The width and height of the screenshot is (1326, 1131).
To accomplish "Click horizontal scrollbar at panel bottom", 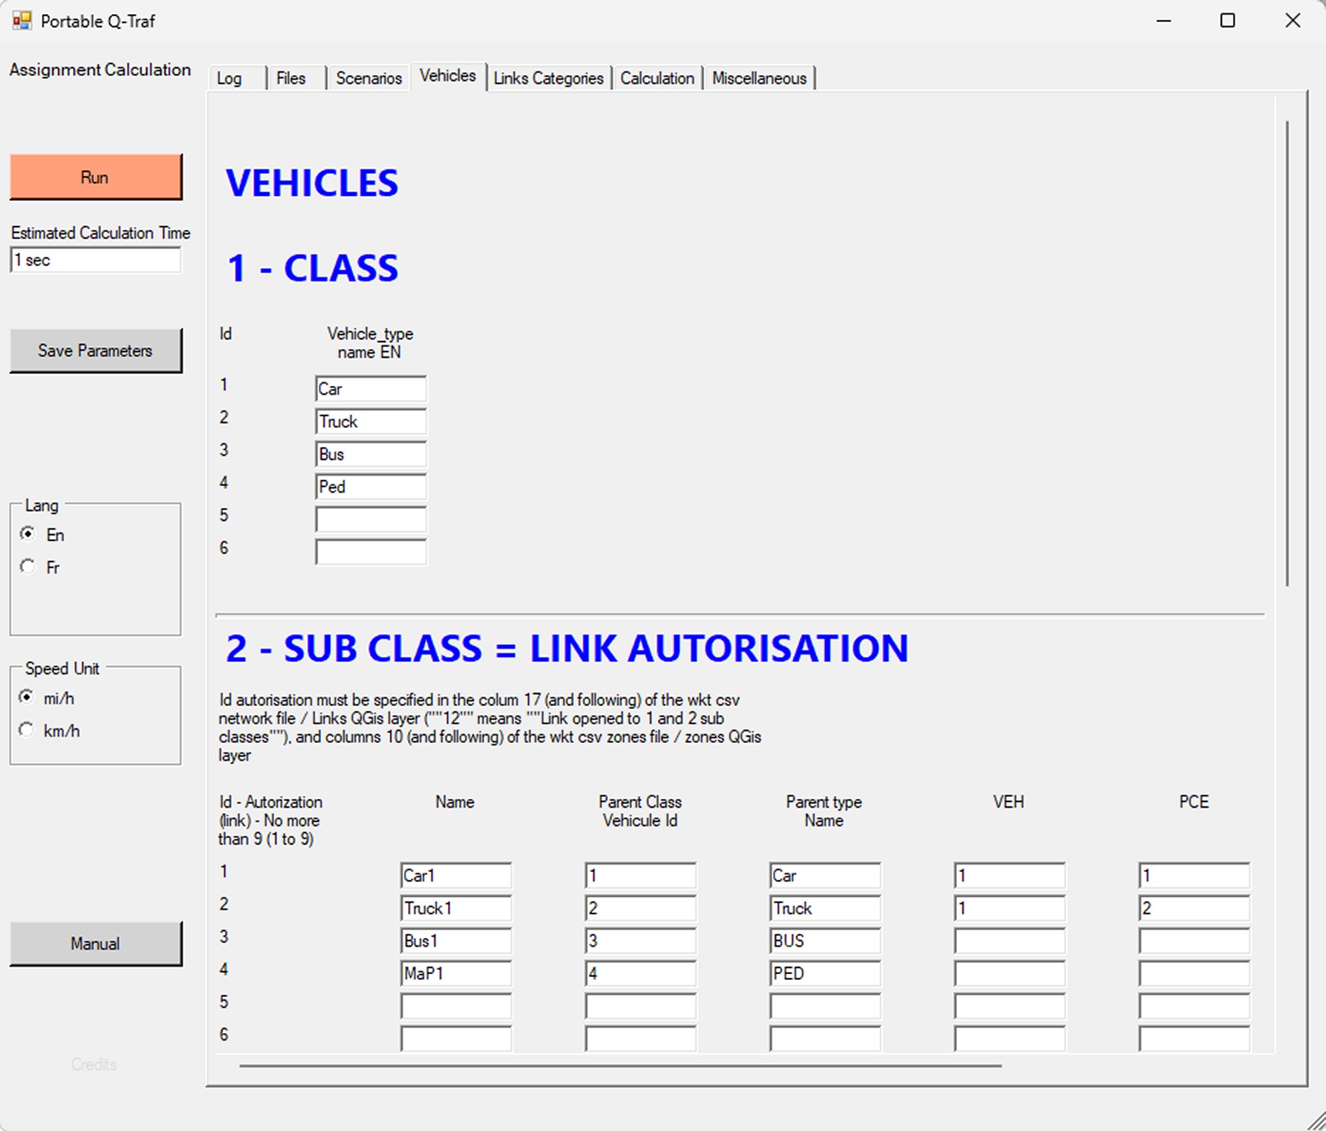I will [620, 1065].
